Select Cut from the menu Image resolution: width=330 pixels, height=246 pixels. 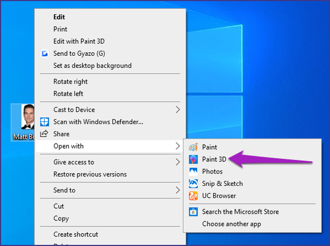tap(110, 206)
